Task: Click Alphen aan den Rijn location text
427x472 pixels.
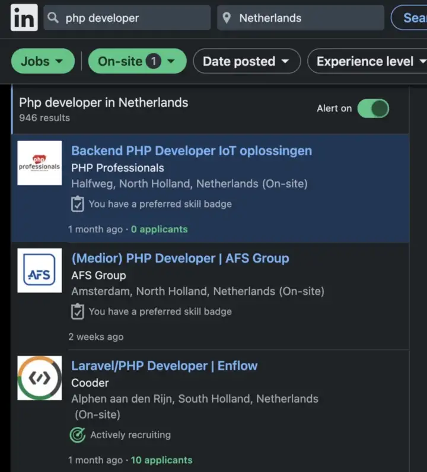Action: point(195,406)
